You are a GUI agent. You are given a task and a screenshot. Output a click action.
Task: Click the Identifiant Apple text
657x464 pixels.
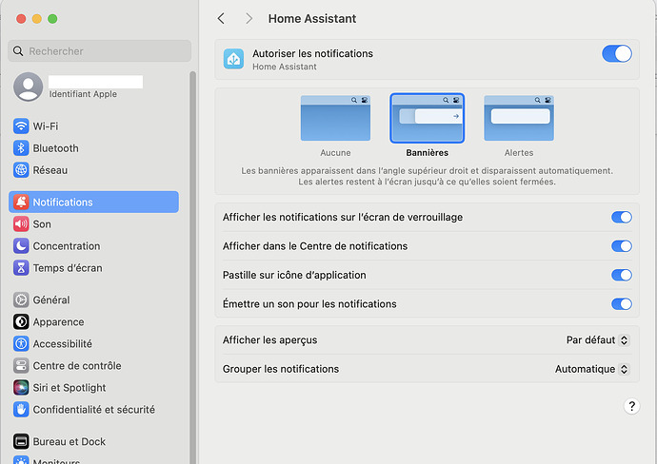tap(83, 94)
